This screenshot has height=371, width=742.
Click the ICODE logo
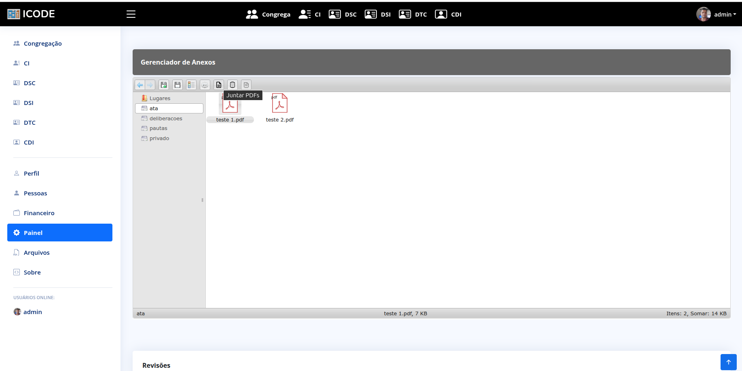pos(31,14)
